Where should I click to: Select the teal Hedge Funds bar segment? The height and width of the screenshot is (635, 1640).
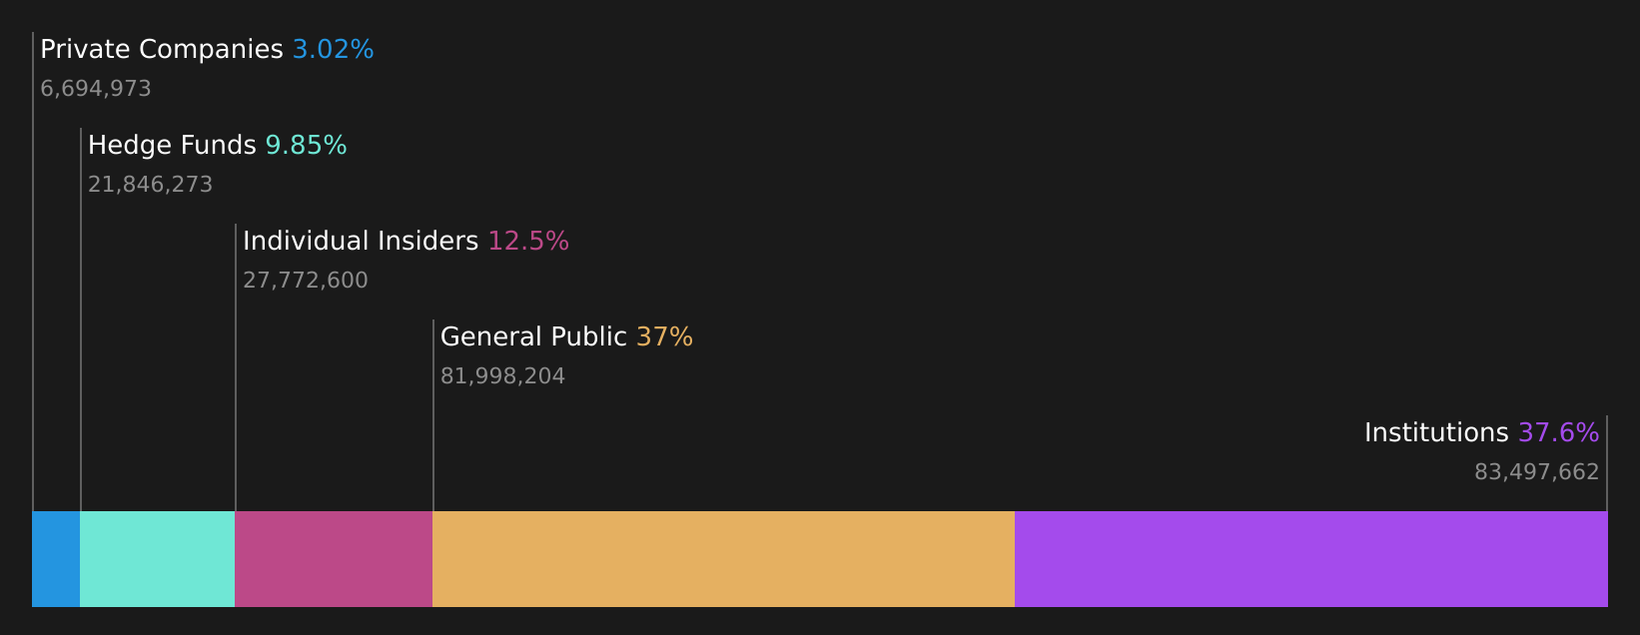tap(157, 559)
